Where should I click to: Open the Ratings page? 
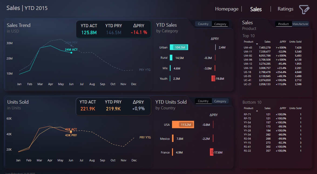click(285, 9)
